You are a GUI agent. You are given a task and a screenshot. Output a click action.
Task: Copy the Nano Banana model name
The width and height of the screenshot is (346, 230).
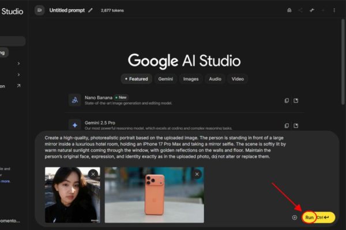tap(287, 101)
